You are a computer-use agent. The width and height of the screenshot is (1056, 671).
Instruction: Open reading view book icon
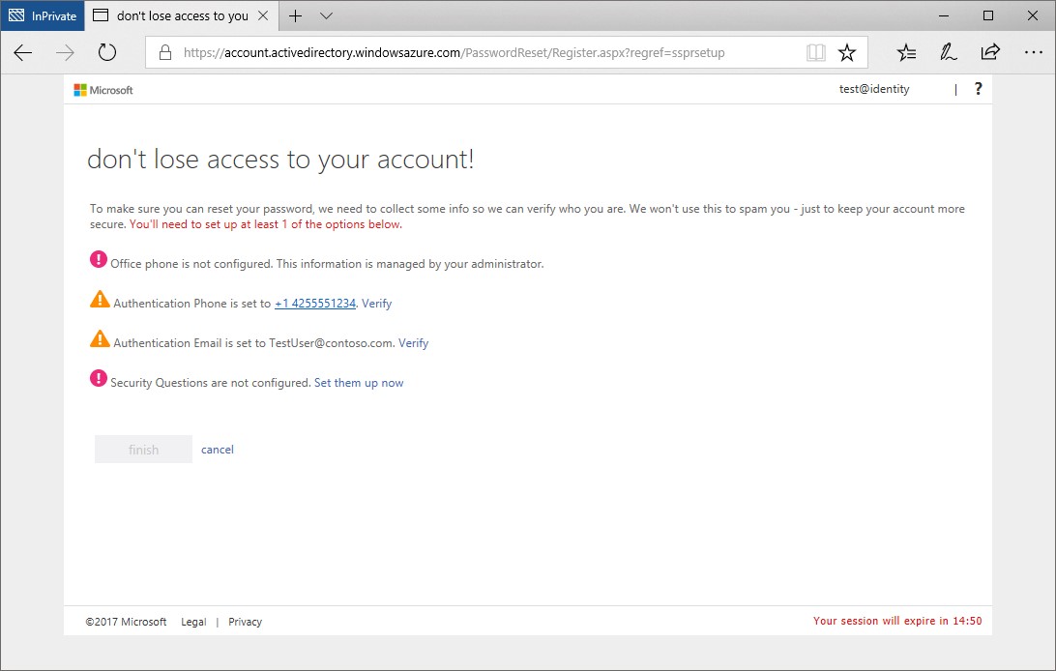click(x=815, y=52)
